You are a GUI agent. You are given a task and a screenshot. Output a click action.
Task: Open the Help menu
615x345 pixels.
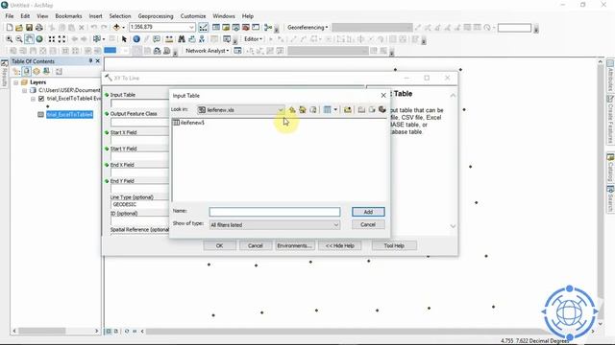(x=248, y=16)
